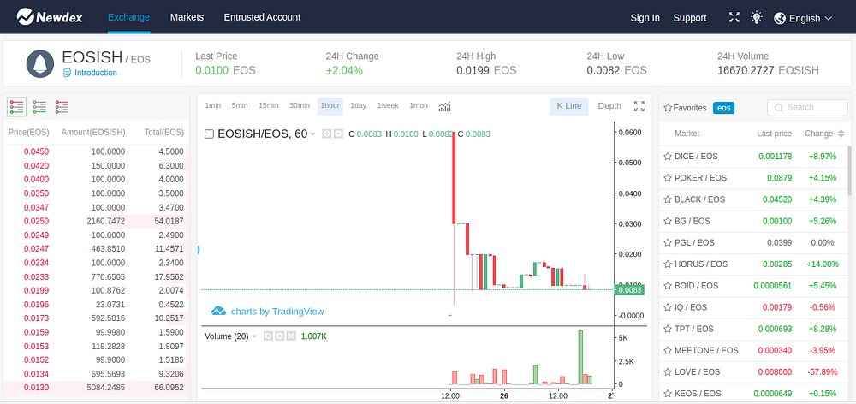Open the EOSISH Introduction link

pos(91,73)
